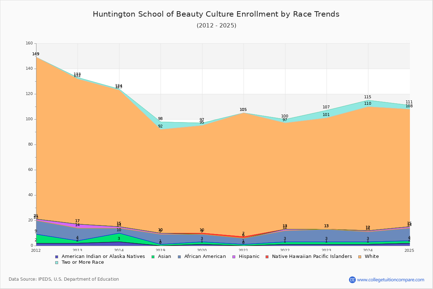The height and width of the screenshot is (289, 433).
Task: Toggle the African American legend swatch
Action: (179, 256)
